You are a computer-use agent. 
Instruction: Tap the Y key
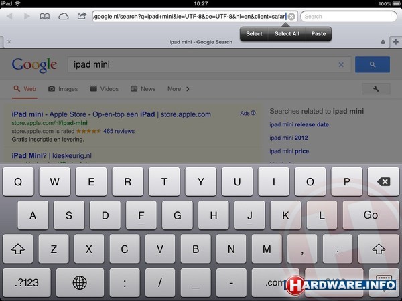click(x=201, y=182)
